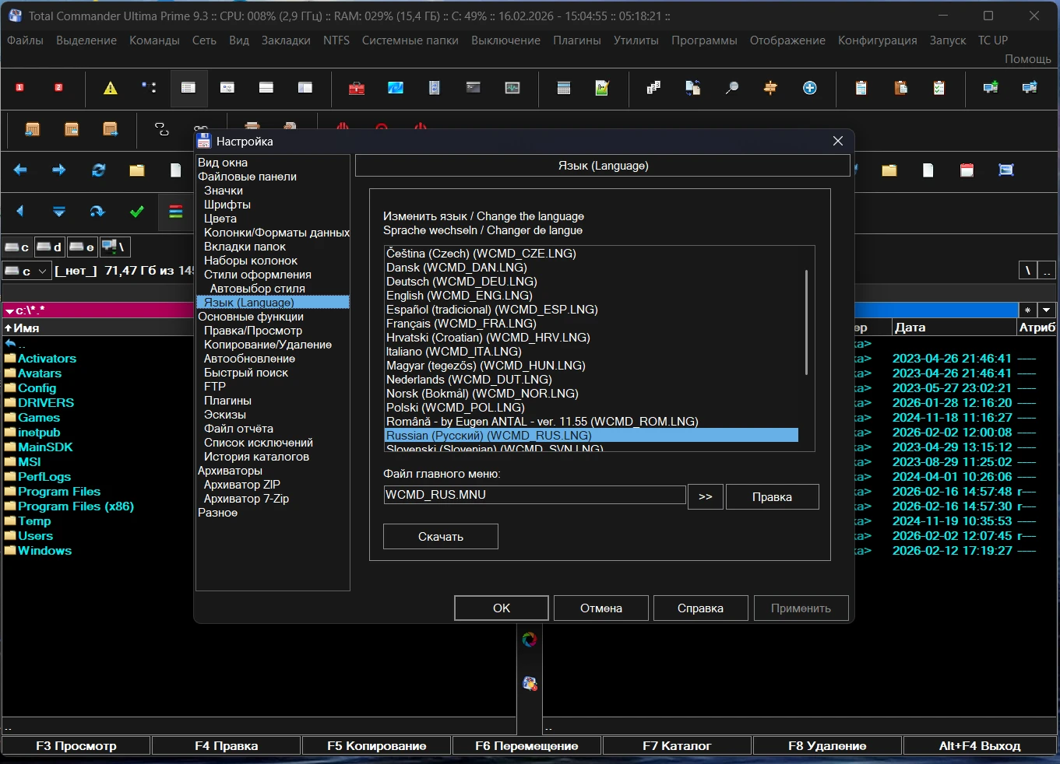Toggle the red number 1 toolbar button
Viewport: 1060px width, 764px height.
20,88
